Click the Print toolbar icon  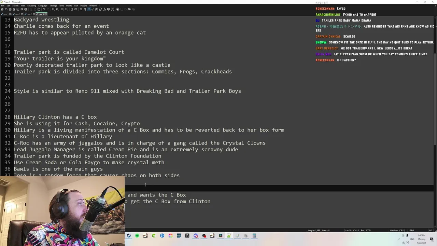click(26, 9)
